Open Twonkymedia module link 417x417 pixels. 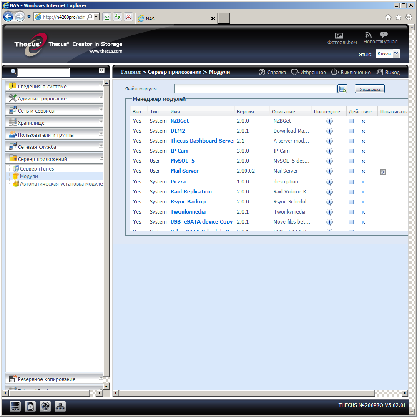tap(188, 212)
